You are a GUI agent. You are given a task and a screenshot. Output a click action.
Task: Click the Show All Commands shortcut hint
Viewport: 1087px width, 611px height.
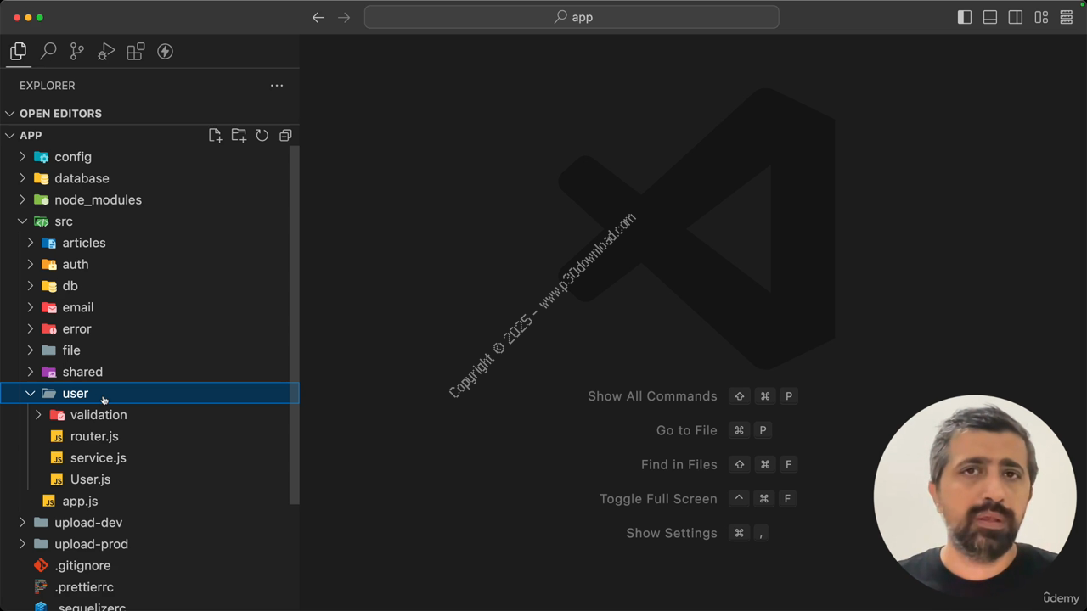coord(692,396)
